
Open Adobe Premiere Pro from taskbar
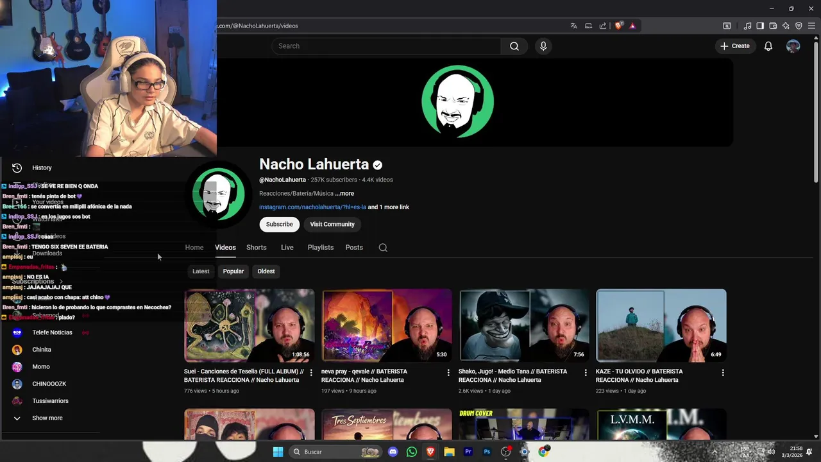pos(468,452)
